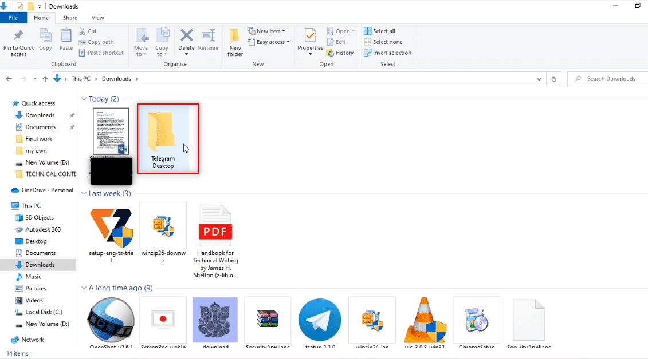Collapse the Today group header

(x=84, y=98)
